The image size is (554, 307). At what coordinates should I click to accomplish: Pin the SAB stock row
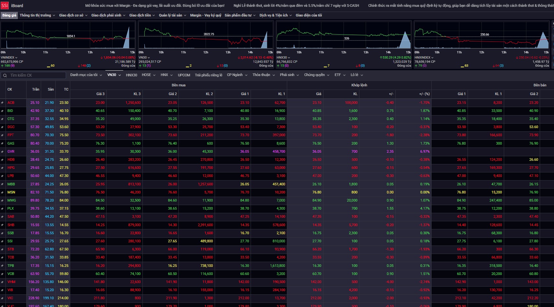tap(2, 217)
